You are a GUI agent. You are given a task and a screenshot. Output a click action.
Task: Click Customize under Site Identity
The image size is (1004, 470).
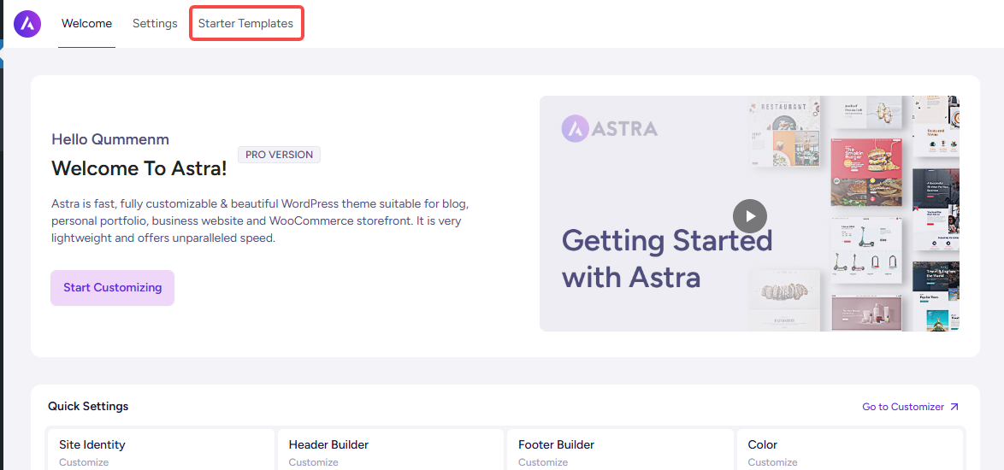tap(84, 462)
